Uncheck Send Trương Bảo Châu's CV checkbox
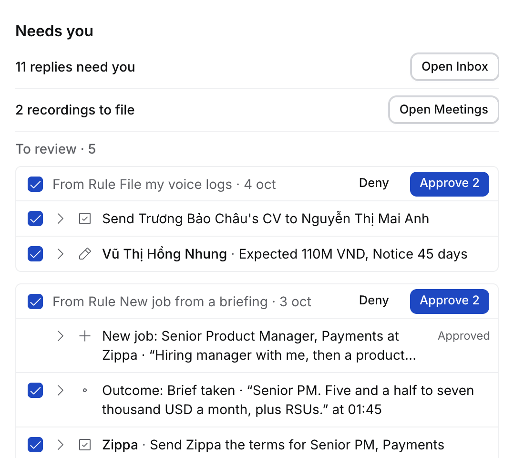Screen dimensions: 514x458 [x=35, y=219]
